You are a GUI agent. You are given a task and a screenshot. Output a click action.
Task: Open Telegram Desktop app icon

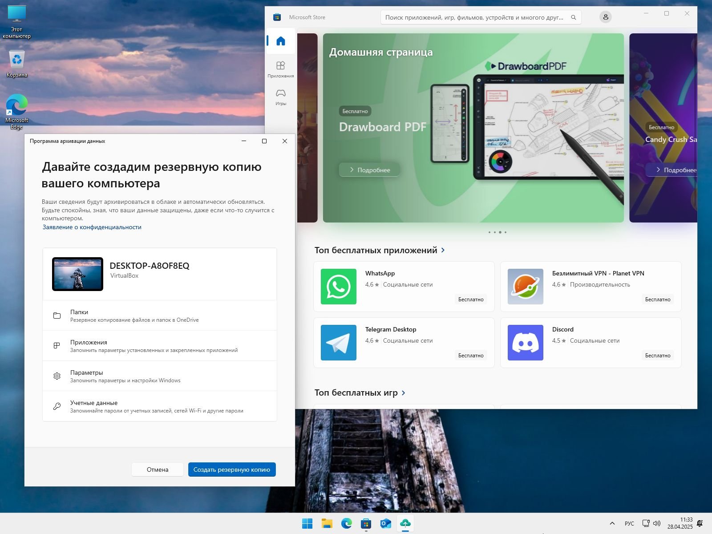click(x=338, y=343)
